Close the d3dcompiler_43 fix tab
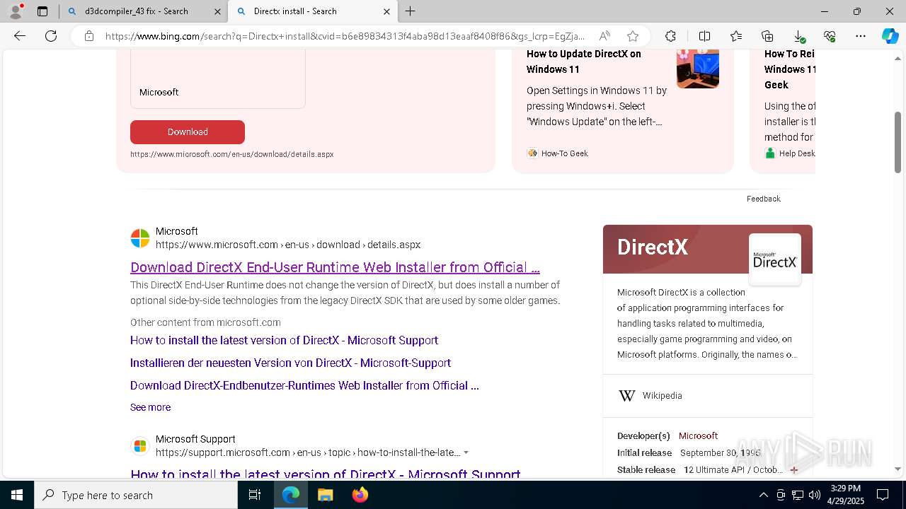906x509 pixels. 217,11
